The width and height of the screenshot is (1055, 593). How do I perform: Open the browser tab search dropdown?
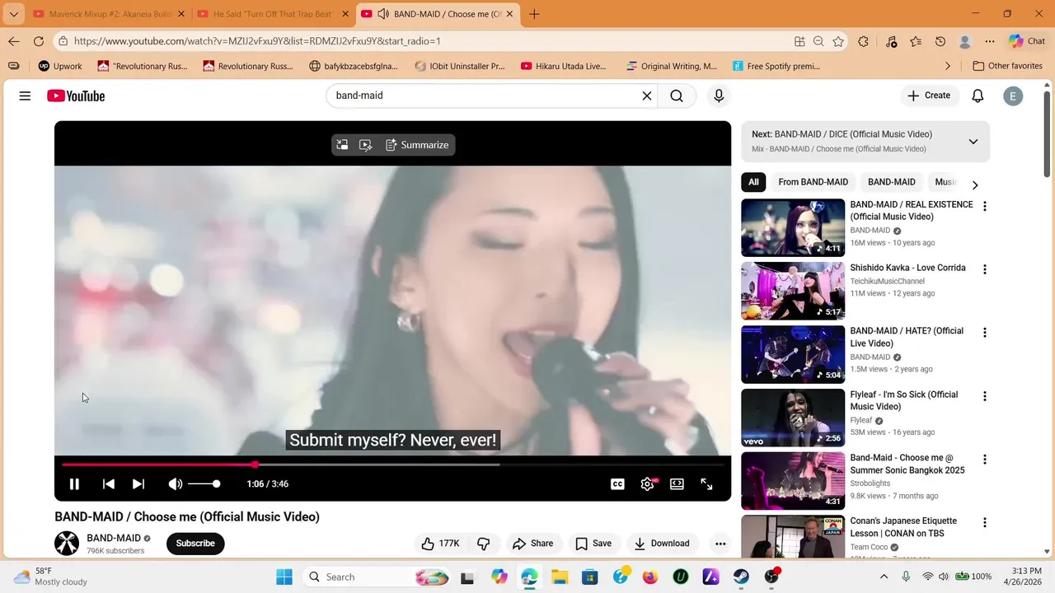pos(13,14)
